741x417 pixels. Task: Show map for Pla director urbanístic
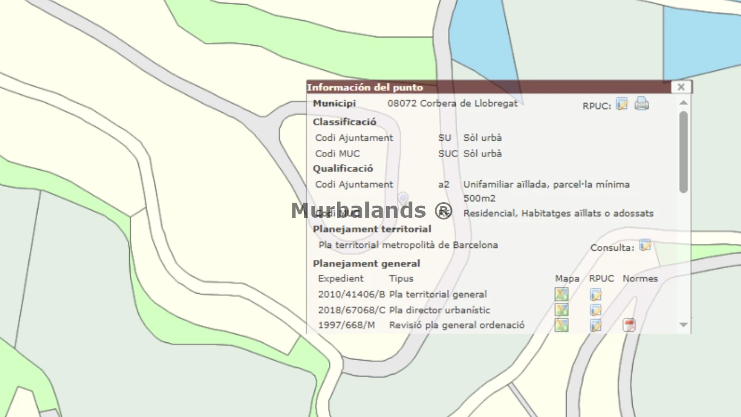point(562,310)
